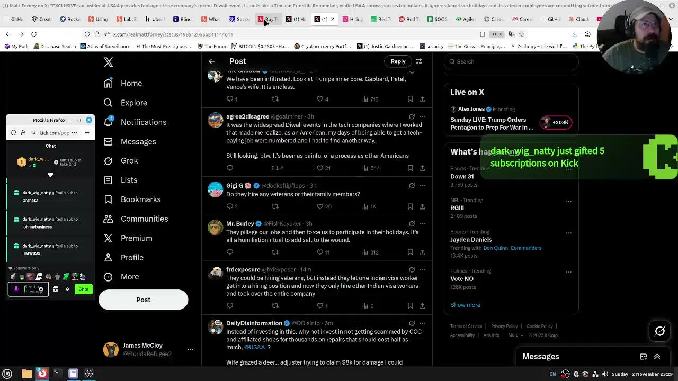Open more options on Mr. Burley reply

422,224
